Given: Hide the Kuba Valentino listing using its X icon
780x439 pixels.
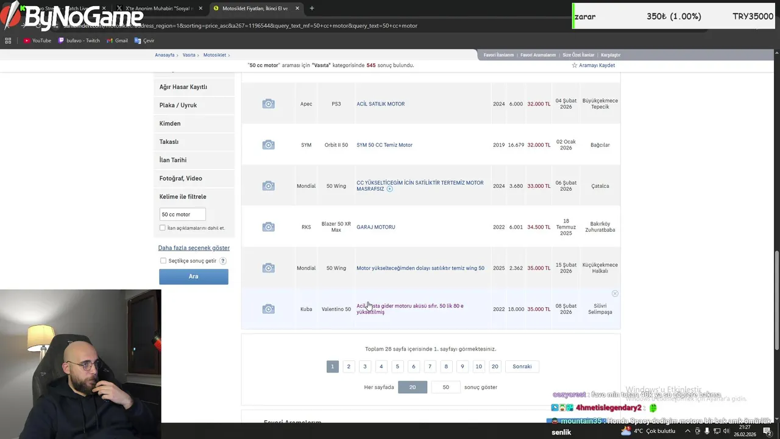Looking at the screenshot, I should [x=615, y=294].
